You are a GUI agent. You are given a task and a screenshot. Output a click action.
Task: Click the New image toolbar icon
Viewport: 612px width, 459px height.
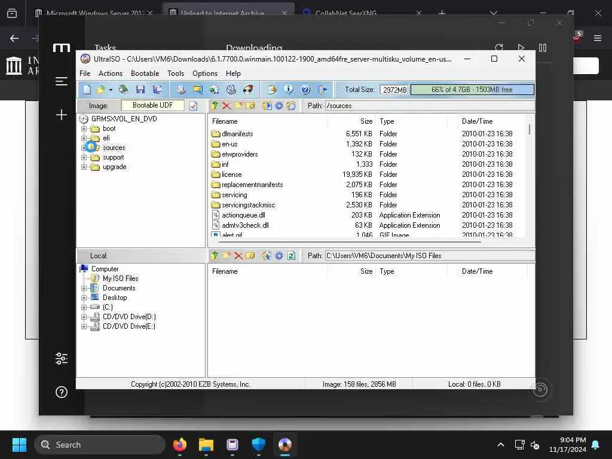click(x=87, y=90)
